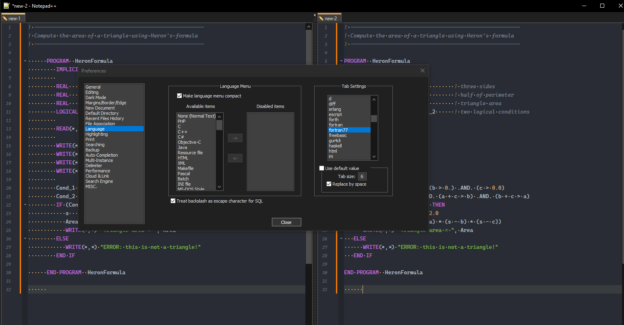
Task: Open Cloud & Link preferences category
Action: (x=114, y=176)
